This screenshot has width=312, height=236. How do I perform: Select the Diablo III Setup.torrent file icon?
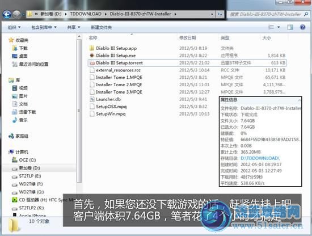[92, 63]
